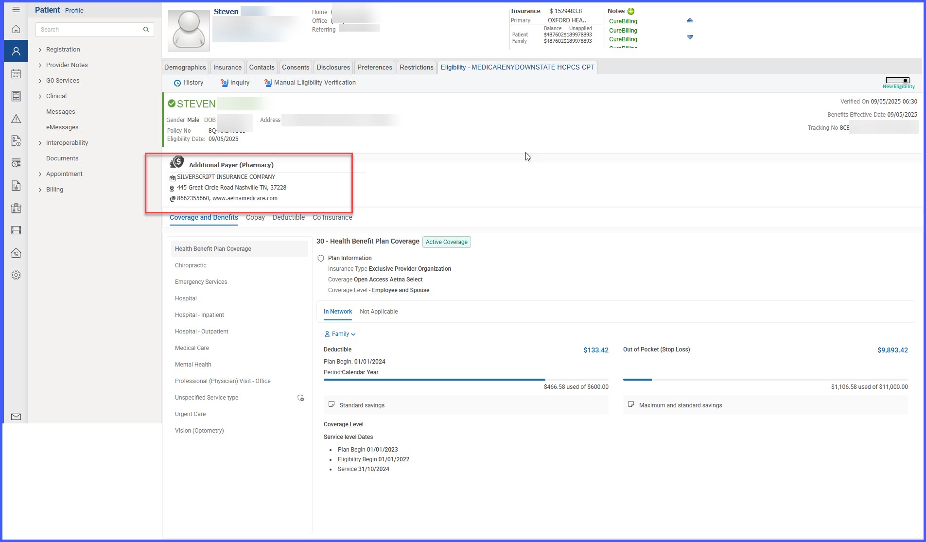Switch to the Insurance tab
Viewport: 926px width, 542px height.
[x=227, y=67]
